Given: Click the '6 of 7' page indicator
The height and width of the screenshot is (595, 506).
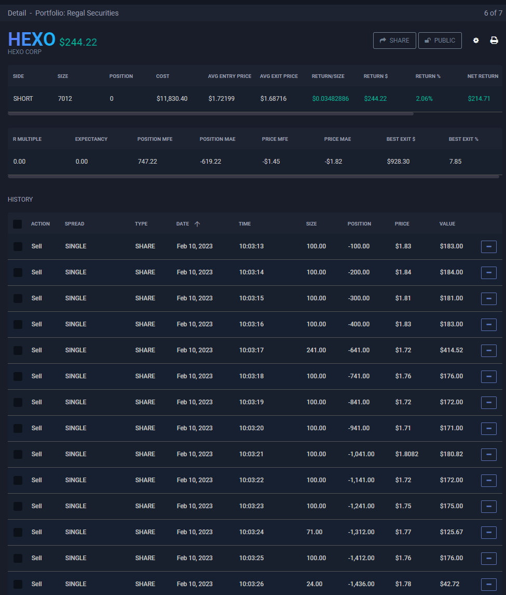Looking at the screenshot, I should click(493, 13).
